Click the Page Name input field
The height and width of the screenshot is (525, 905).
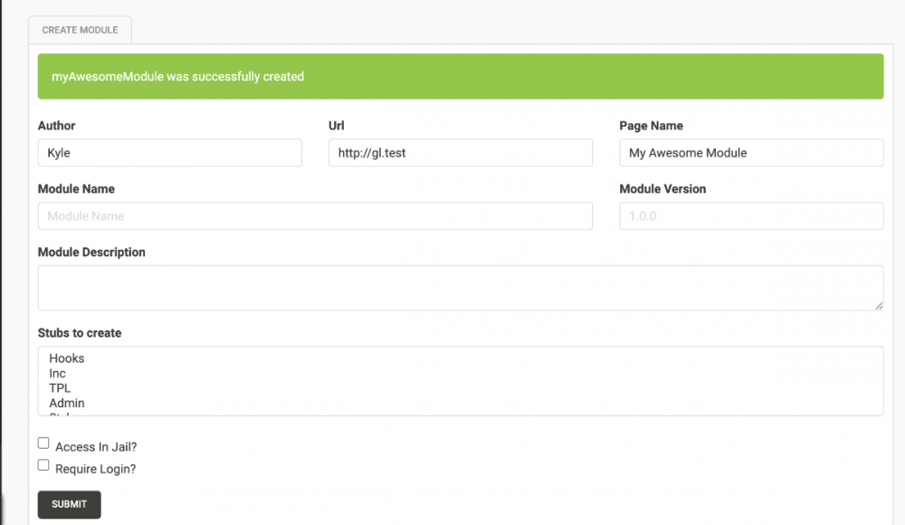750,153
